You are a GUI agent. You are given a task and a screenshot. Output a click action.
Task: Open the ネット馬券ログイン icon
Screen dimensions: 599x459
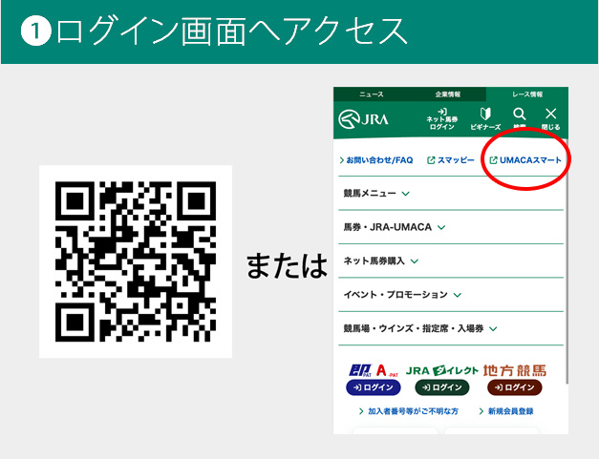click(442, 118)
